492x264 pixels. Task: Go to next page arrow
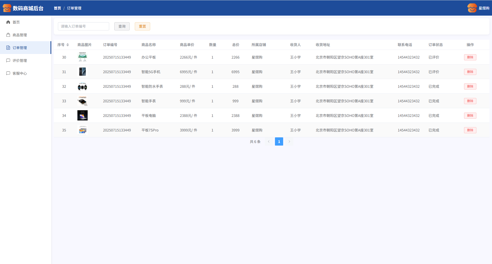pyautogui.click(x=289, y=141)
